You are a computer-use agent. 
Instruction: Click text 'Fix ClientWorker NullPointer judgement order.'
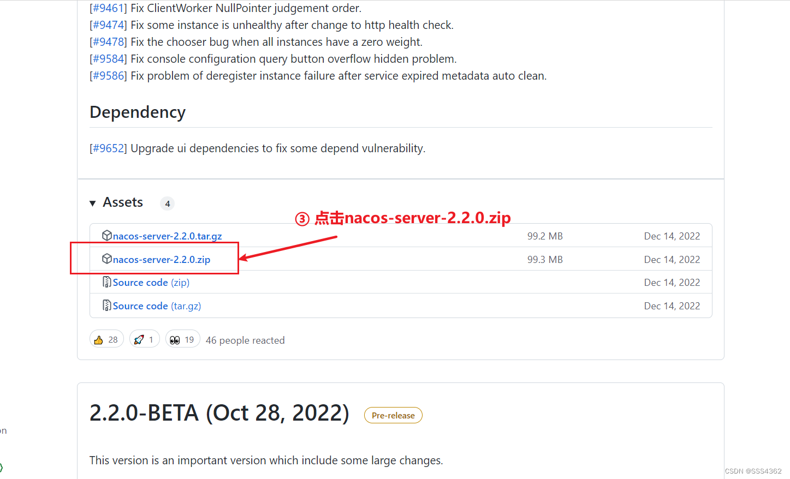click(246, 8)
